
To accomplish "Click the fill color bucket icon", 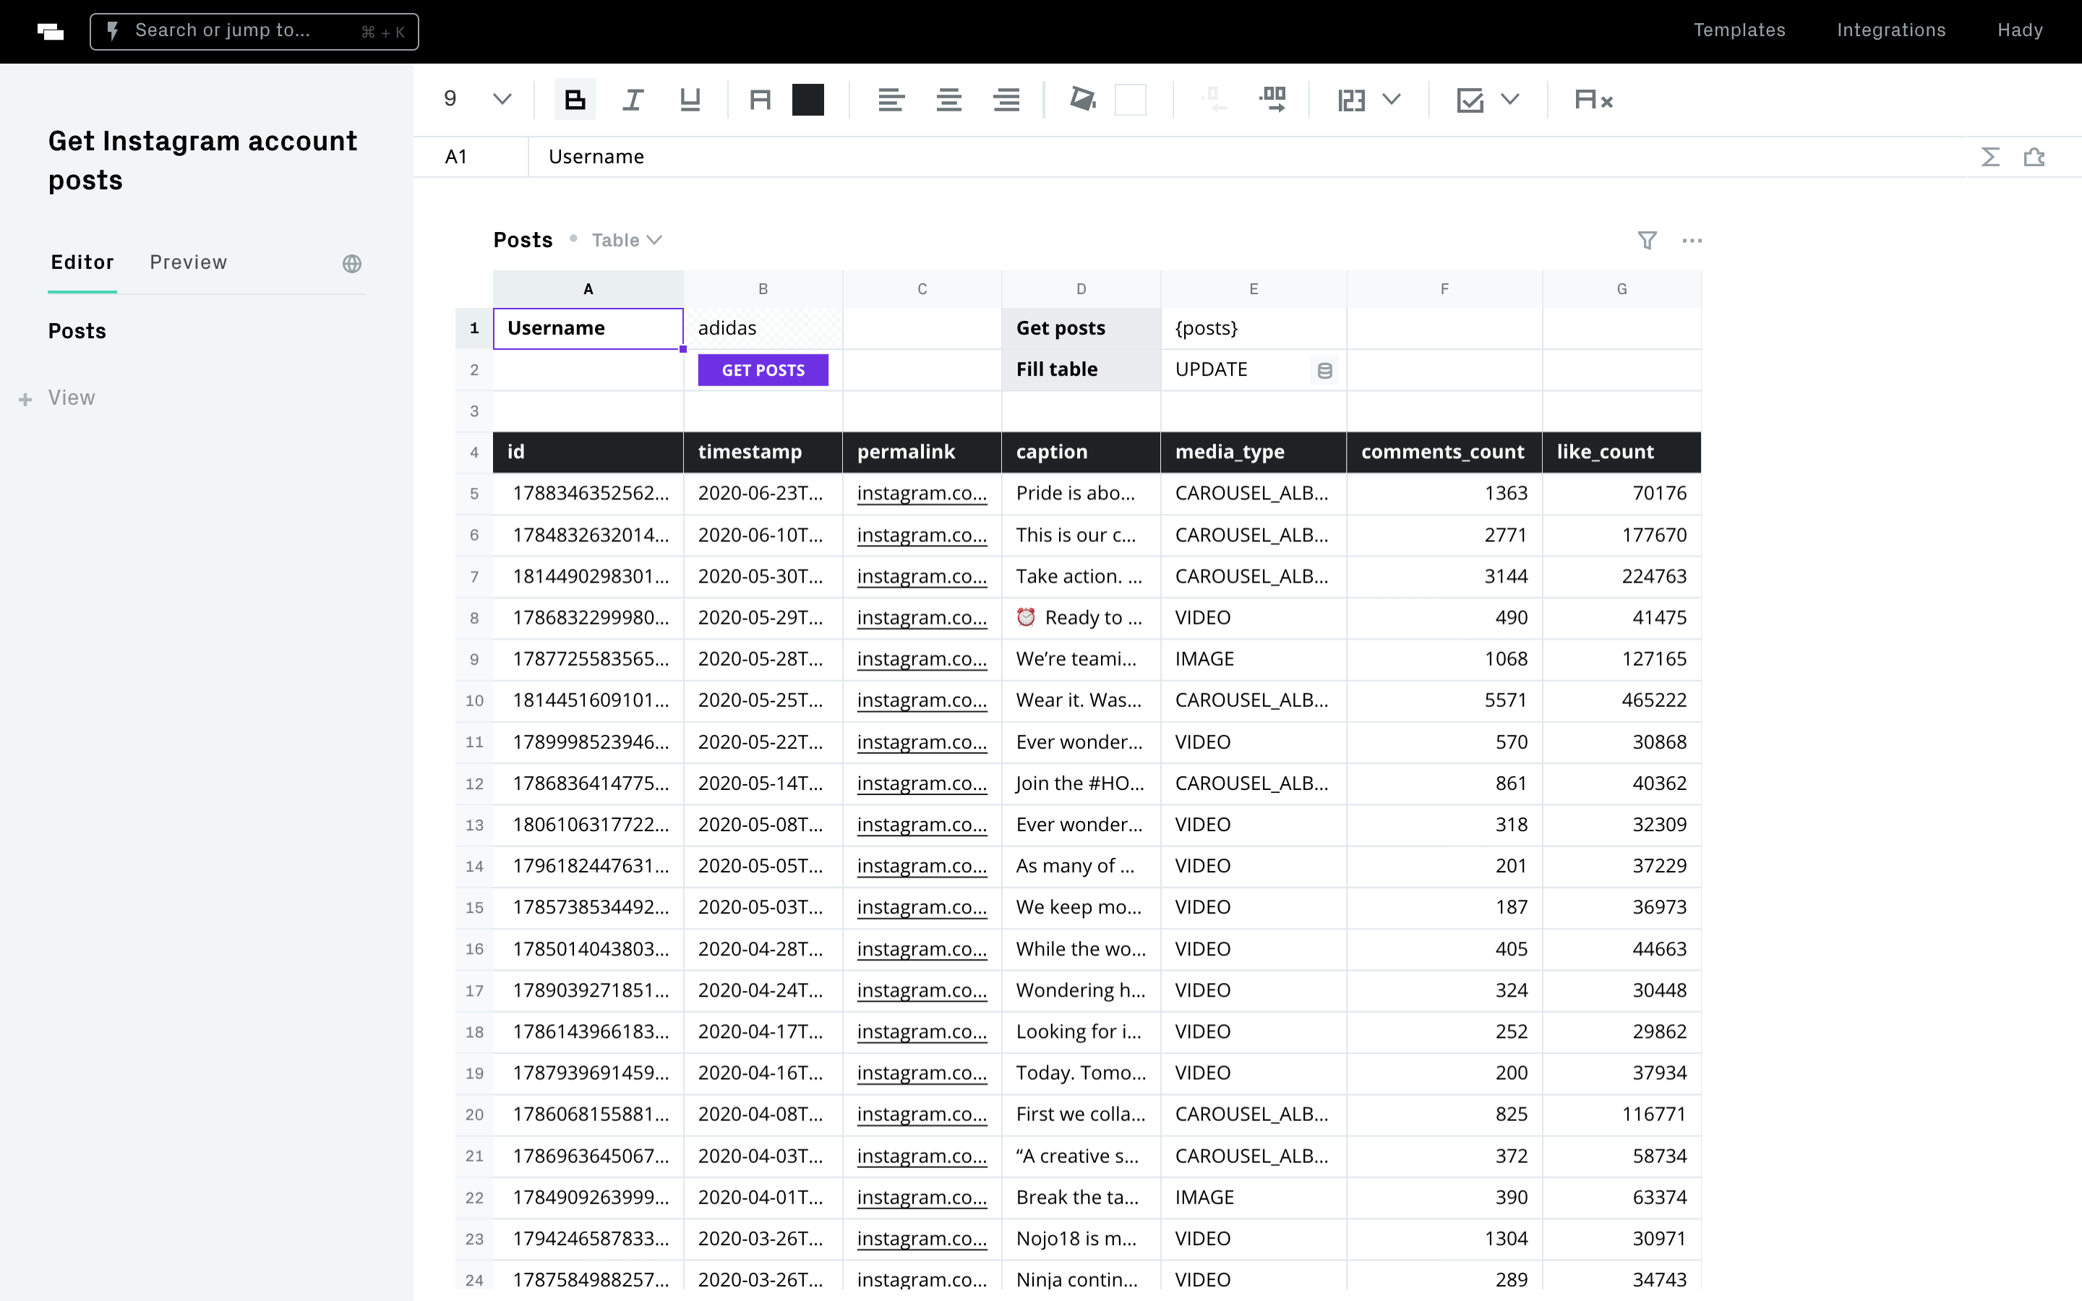I will coord(1082,100).
